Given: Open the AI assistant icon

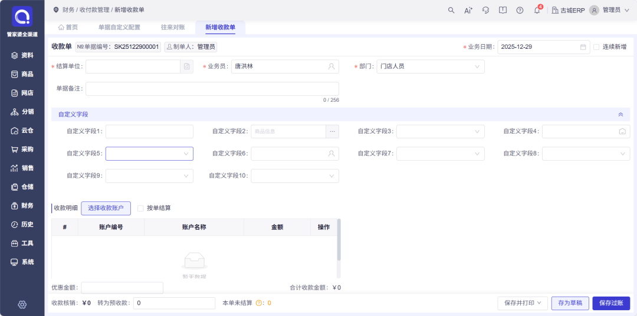Looking at the screenshot, I should point(468,10).
